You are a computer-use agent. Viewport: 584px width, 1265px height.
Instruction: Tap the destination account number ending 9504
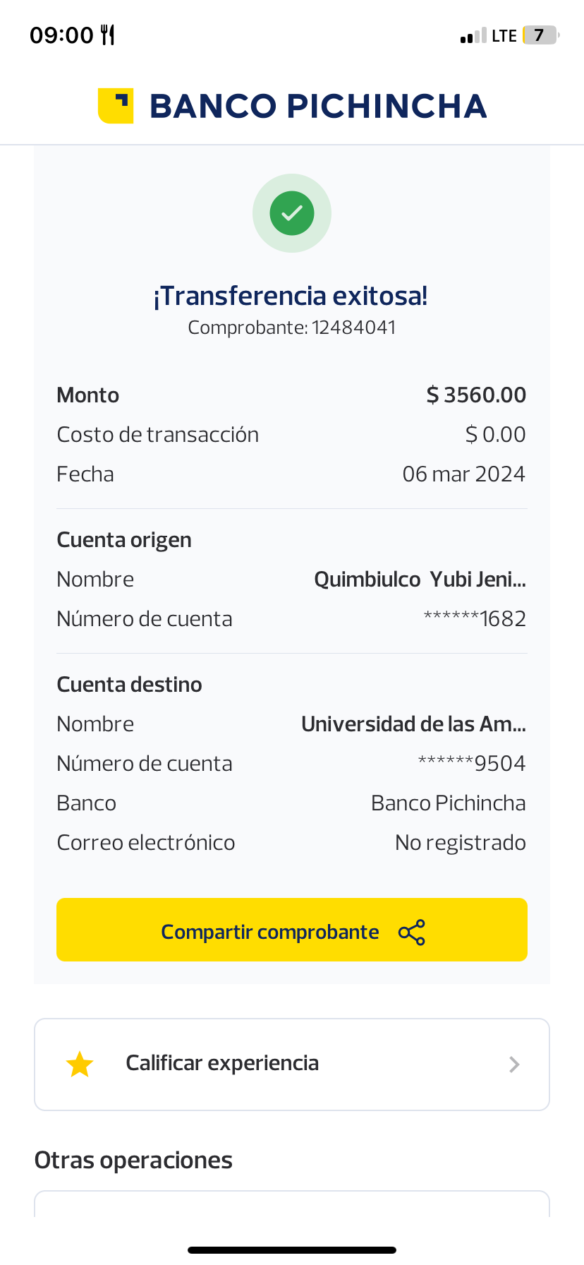pyautogui.click(x=472, y=764)
